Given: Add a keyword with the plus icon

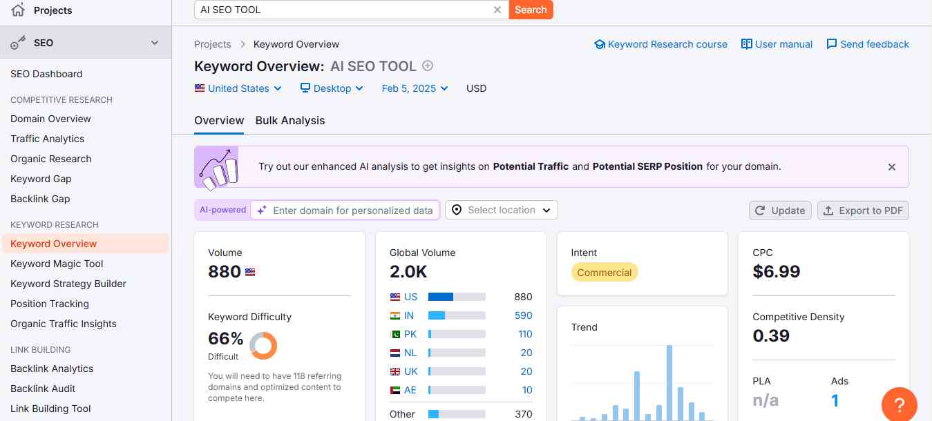Looking at the screenshot, I should (428, 66).
